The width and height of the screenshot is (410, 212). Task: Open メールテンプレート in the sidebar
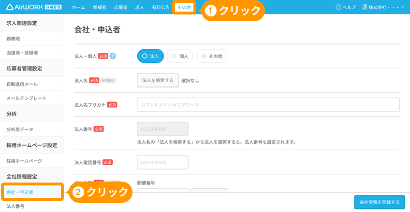click(32, 98)
